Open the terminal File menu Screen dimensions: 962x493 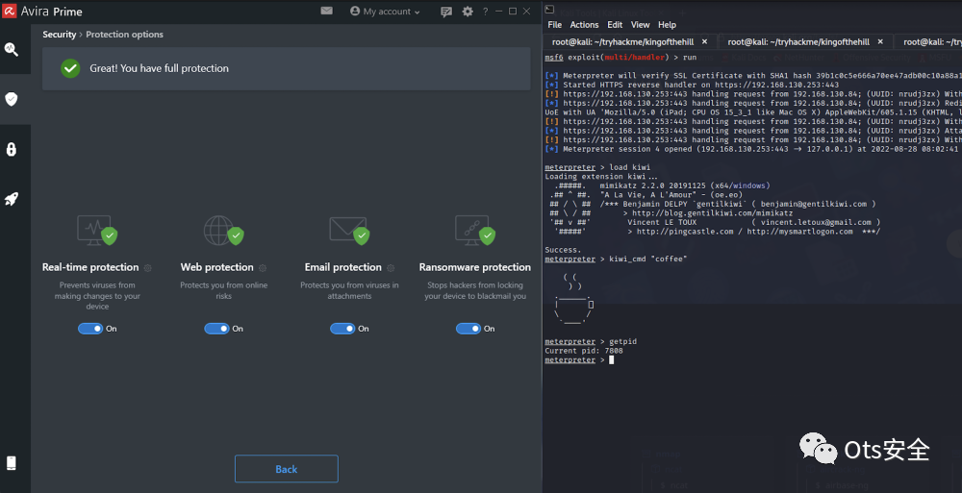[555, 25]
